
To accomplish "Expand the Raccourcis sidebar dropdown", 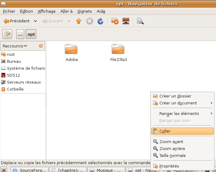I will 15,46.
